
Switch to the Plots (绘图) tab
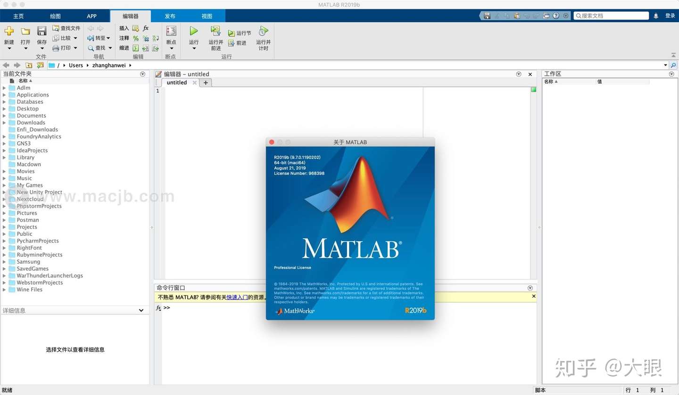(55, 16)
